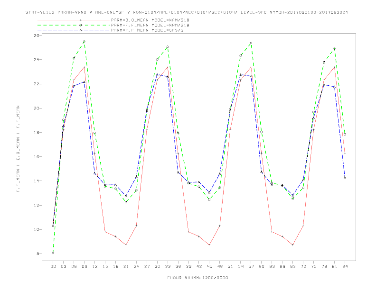This screenshot has height=290, width=376.
Task: Click y-axis tick label 12
Action: 37,205
